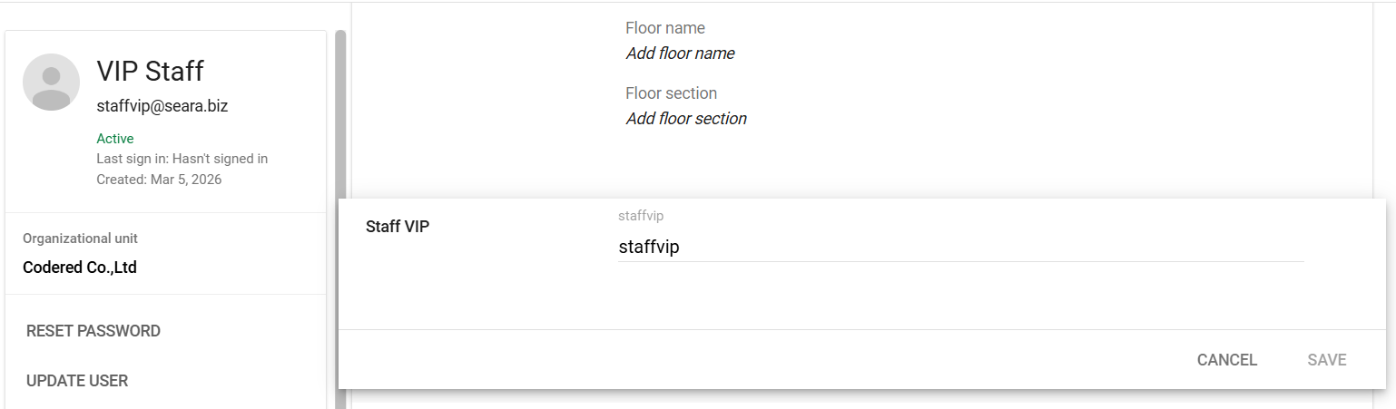Click Add floor section placeholder
1396x409 pixels.
(x=686, y=119)
